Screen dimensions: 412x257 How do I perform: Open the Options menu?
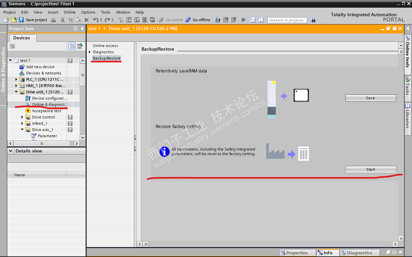pyautogui.click(x=88, y=12)
